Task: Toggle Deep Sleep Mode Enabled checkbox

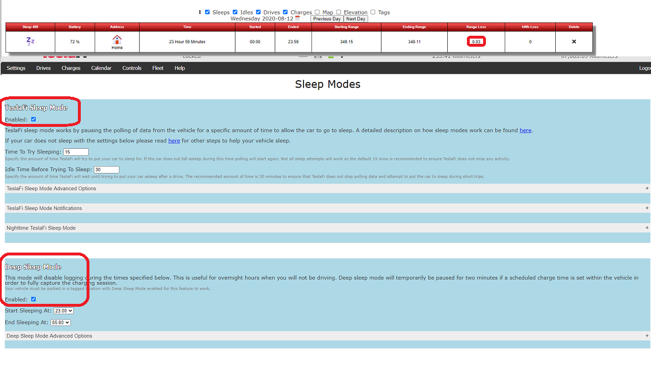Action: pos(33,299)
